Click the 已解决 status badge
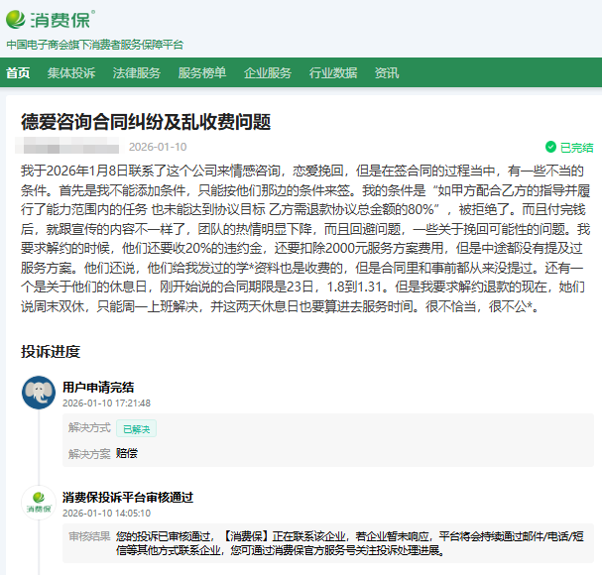 pyautogui.click(x=136, y=428)
